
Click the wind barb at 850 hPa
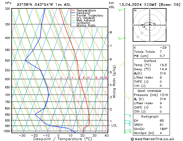click(127, 116)
